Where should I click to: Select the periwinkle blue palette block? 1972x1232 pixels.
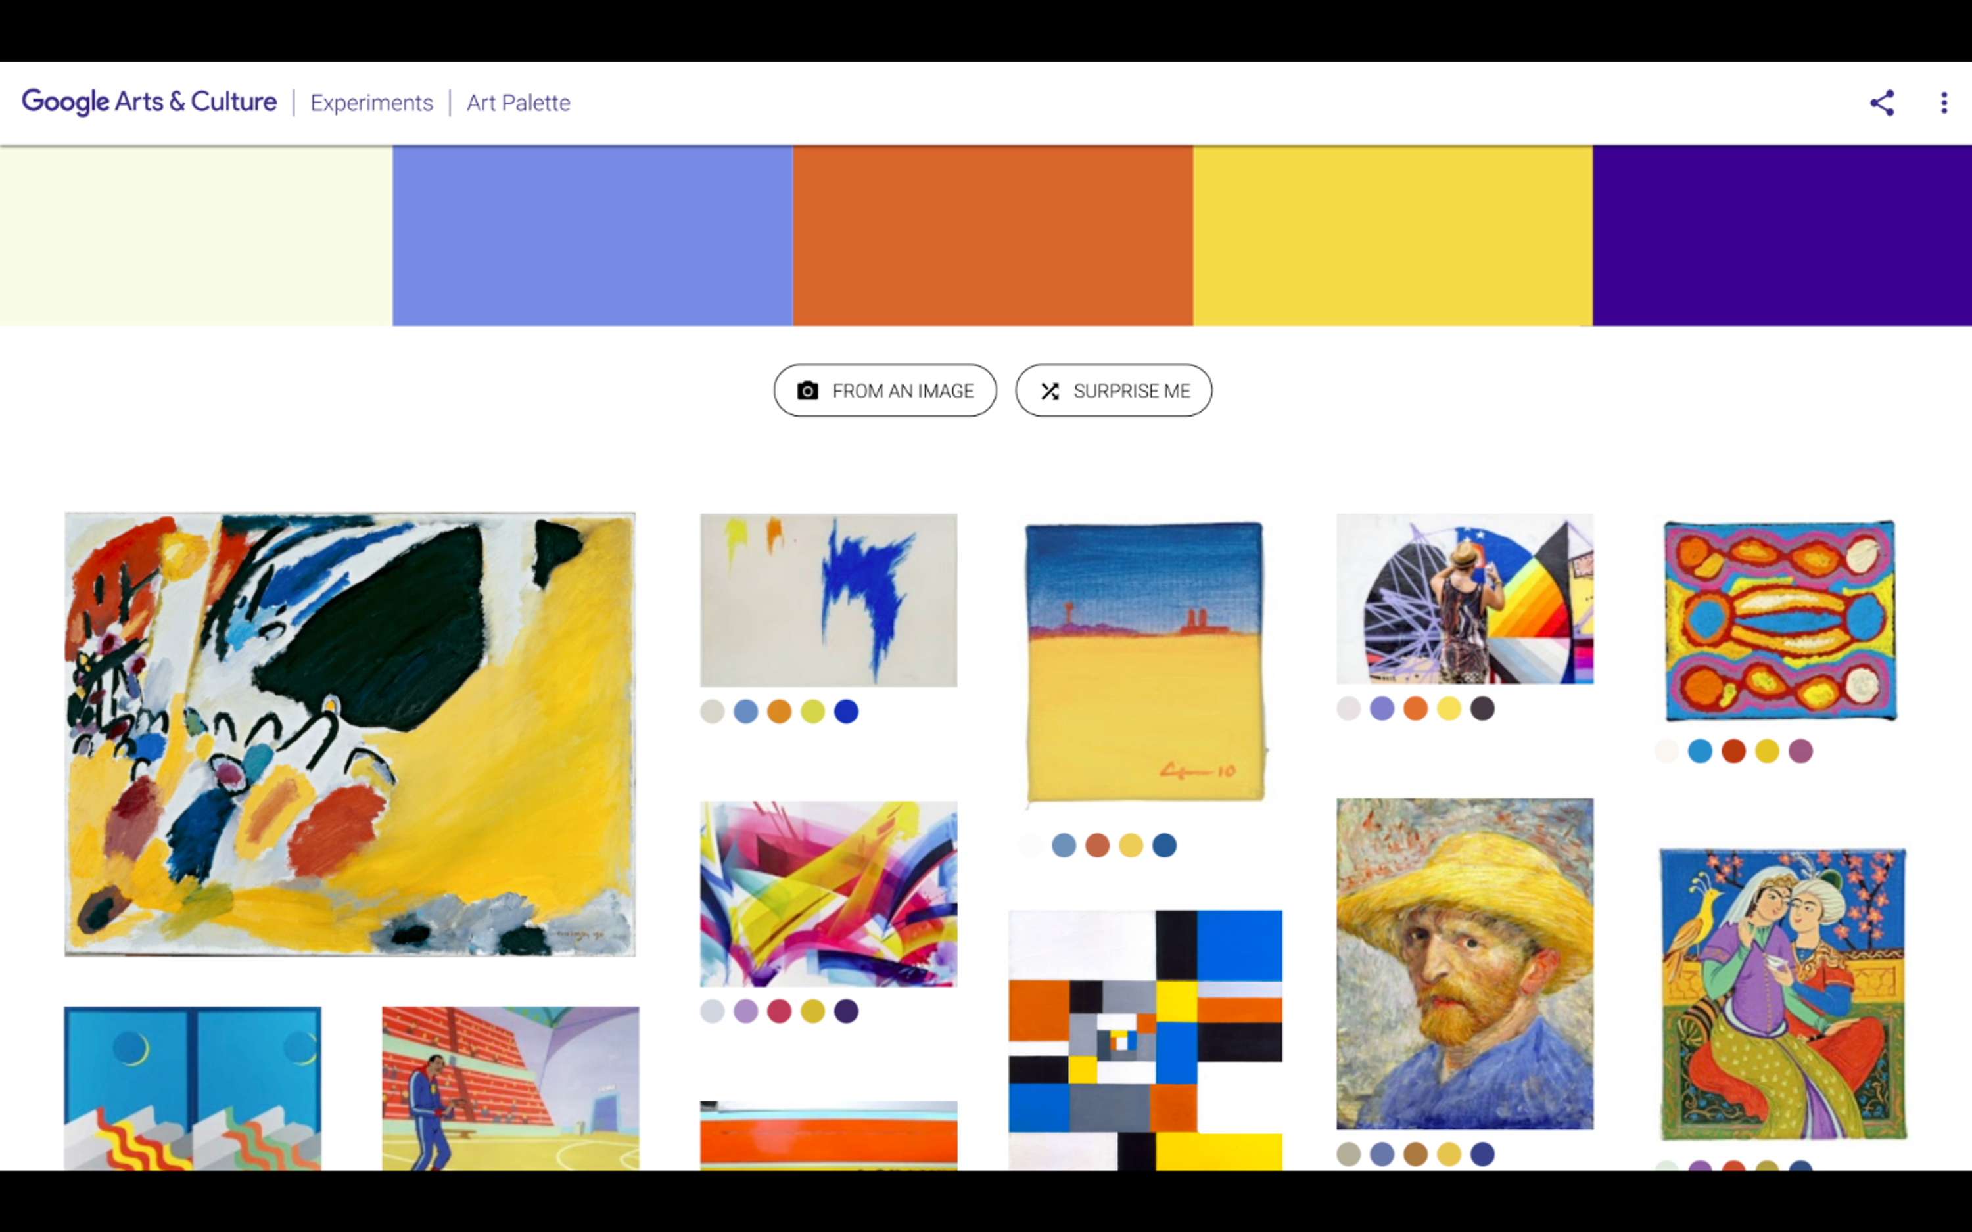tap(592, 235)
